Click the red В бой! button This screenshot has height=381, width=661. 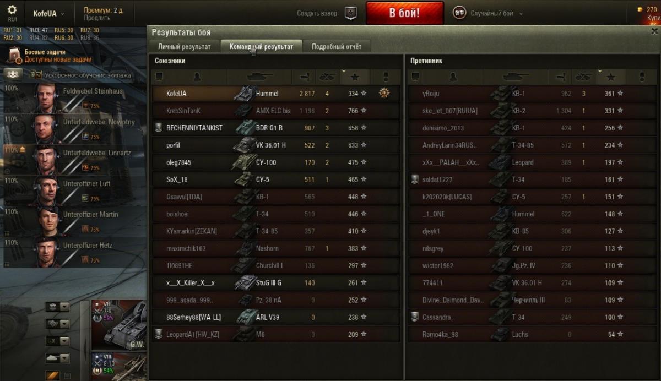[x=405, y=13]
